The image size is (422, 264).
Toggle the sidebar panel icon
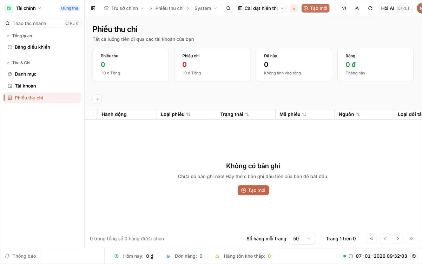pyautogui.click(x=93, y=8)
